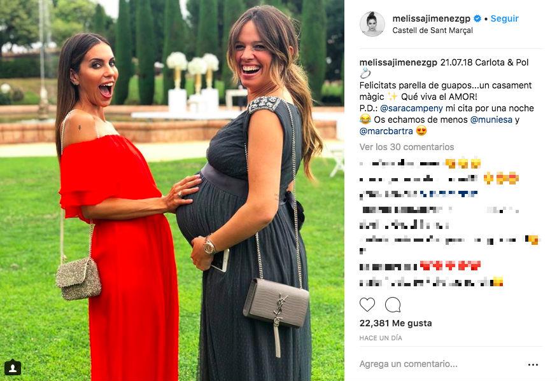Click the heart-eyes emoji after @marcbartra

421,131
